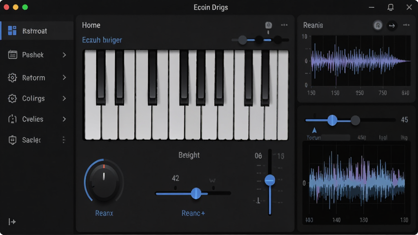Click the arrow icon in Reania header
This screenshot has height=235, width=418.
tap(392, 26)
